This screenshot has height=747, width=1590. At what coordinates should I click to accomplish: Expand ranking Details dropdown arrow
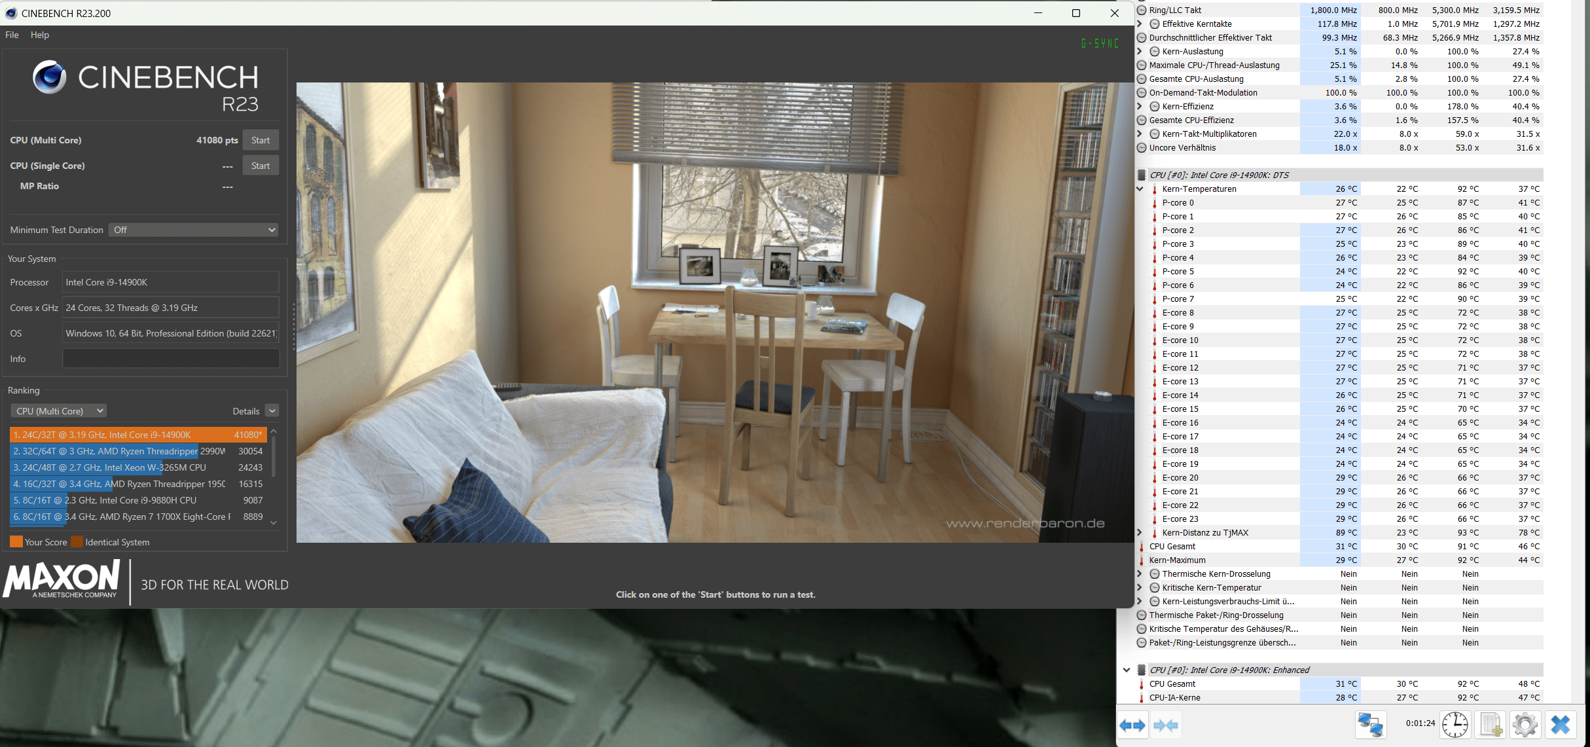click(272, 410)
